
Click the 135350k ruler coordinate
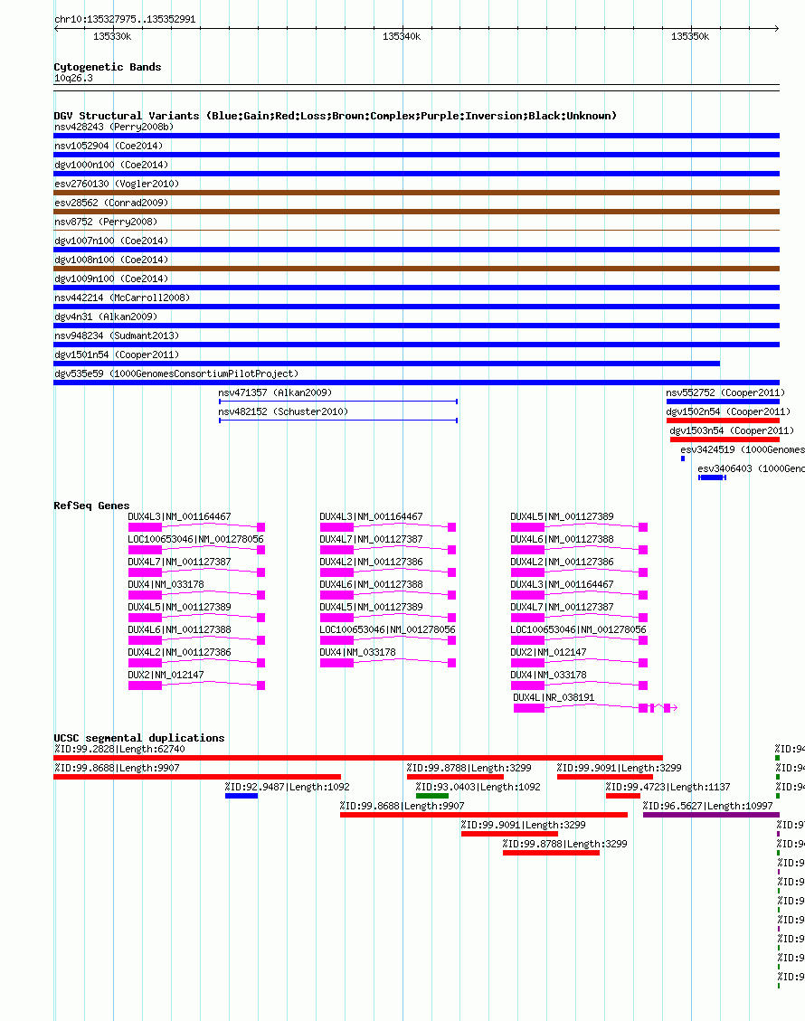[690, 36]
